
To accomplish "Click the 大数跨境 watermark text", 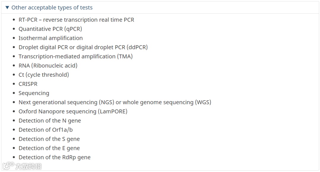I will point(28,166).
